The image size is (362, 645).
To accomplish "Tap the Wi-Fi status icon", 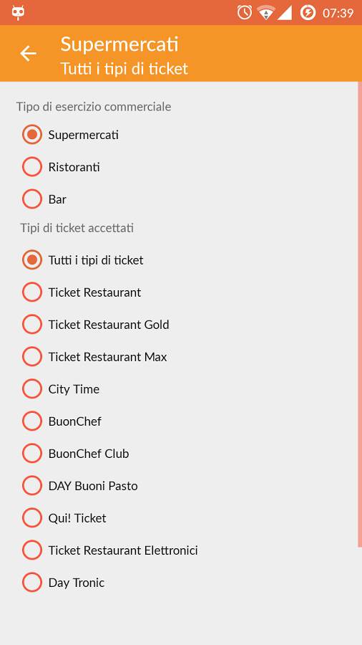I will (x=266, y=13).
